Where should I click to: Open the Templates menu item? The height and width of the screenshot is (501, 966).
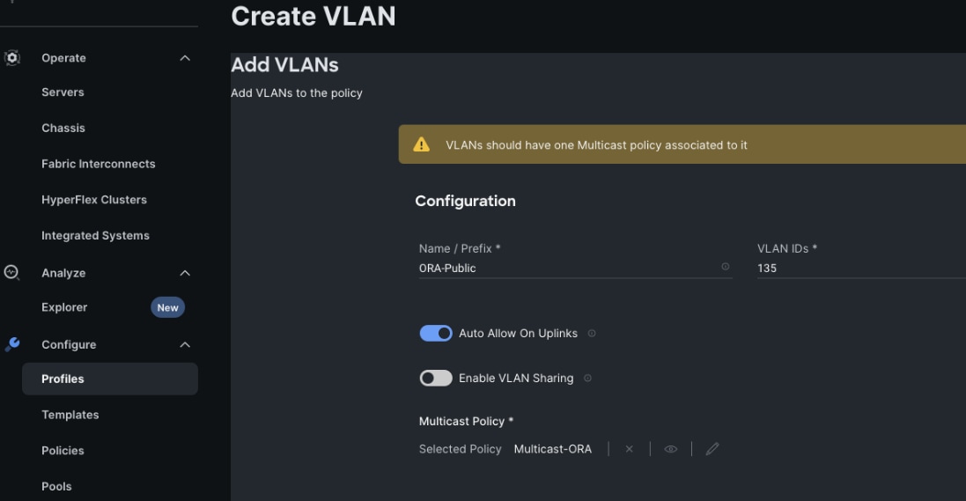click(x=70, y=415)
